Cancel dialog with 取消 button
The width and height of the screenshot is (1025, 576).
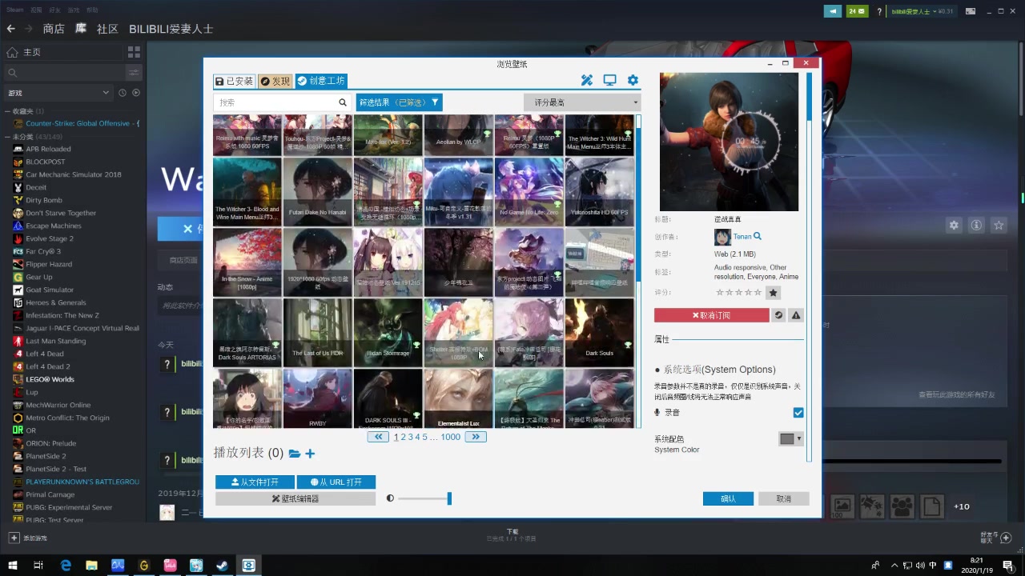tap(783, 498)
